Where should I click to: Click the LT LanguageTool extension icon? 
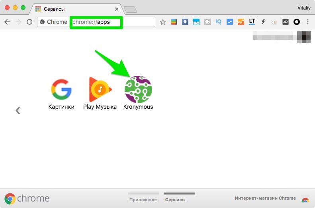[x=252, y=22]
